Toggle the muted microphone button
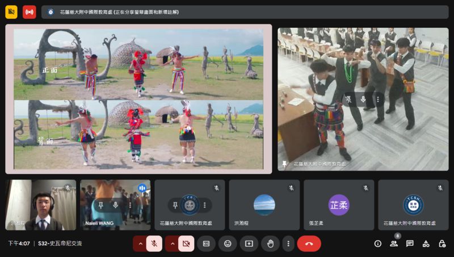This screenshot has height=257, width=454. pyautogui.click(x=154, y=243)
